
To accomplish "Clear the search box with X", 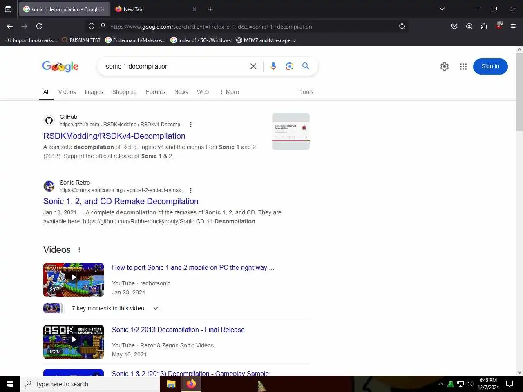I will coord(253,66).
